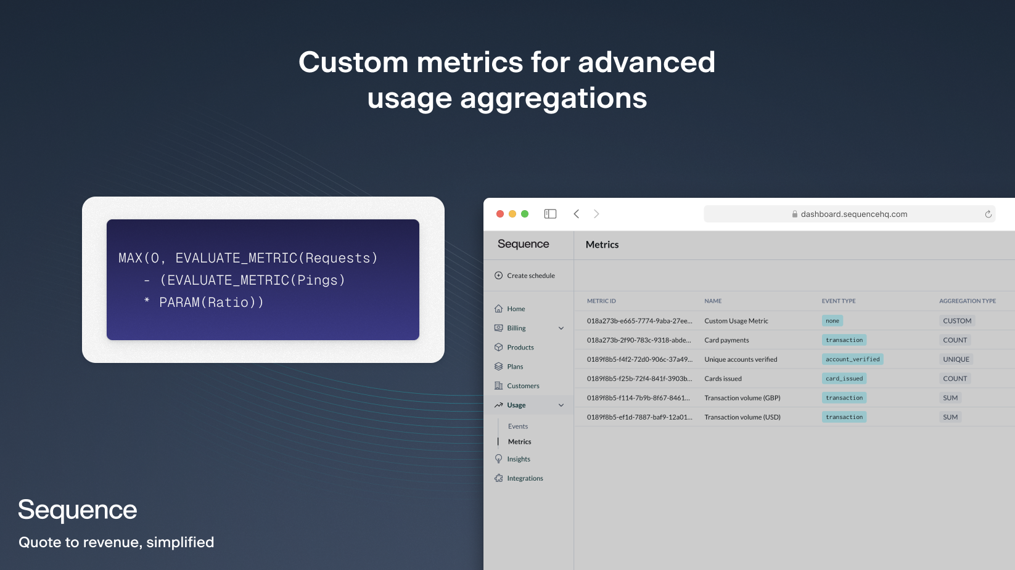This screenshot has width=1015, height=570.
Task: Expand the Billing section chevron
Action: pos(561,328)
